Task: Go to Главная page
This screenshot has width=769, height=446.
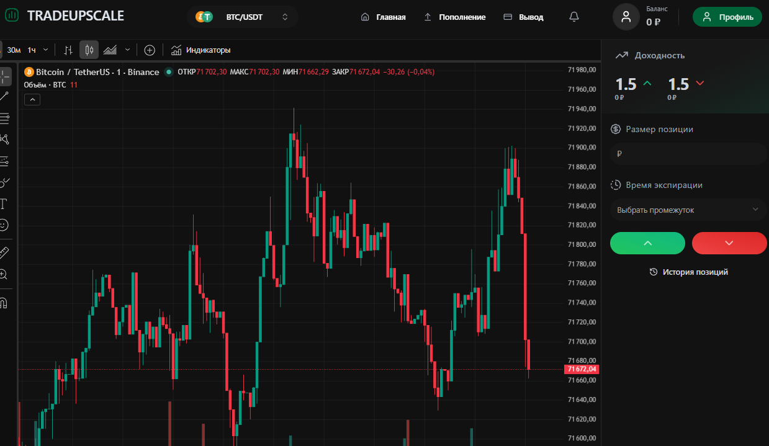Action: (384, 17)
